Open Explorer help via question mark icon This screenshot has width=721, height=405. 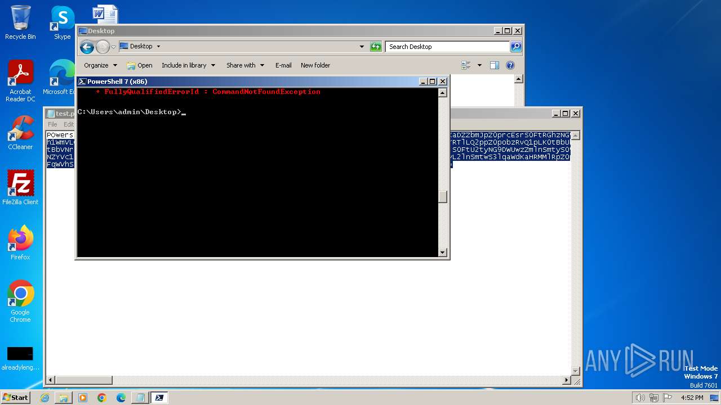pyautogui.click(x=510, y=65)
